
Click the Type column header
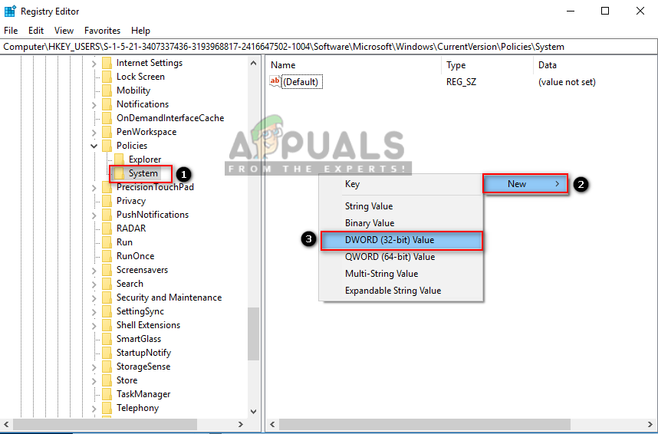point(487,65)
